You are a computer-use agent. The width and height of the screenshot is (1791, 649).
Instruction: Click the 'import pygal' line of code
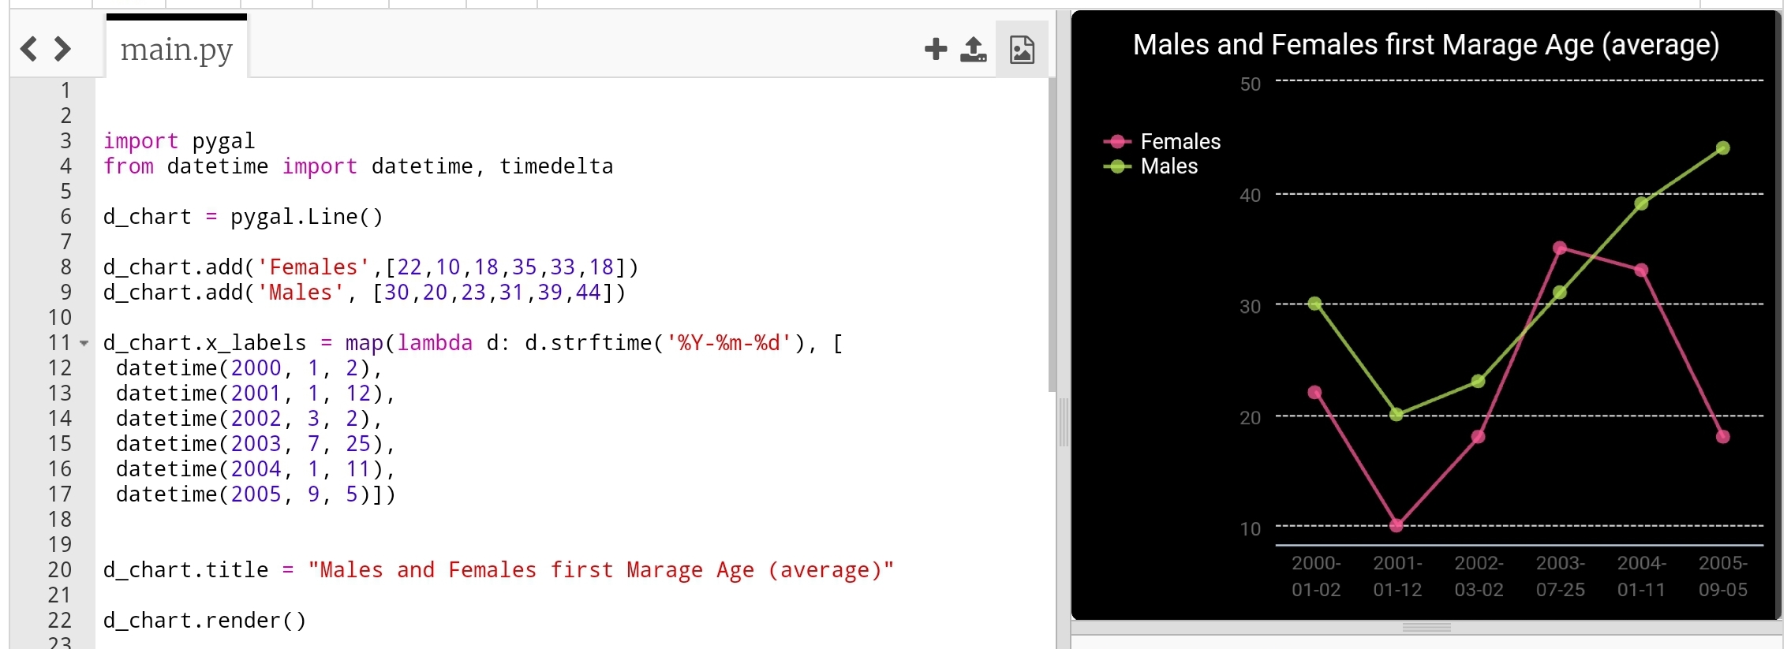pyautogui.click(x=180, y=141)
